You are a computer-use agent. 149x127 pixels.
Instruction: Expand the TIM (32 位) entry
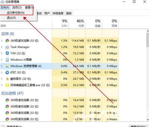coord(2,53)
